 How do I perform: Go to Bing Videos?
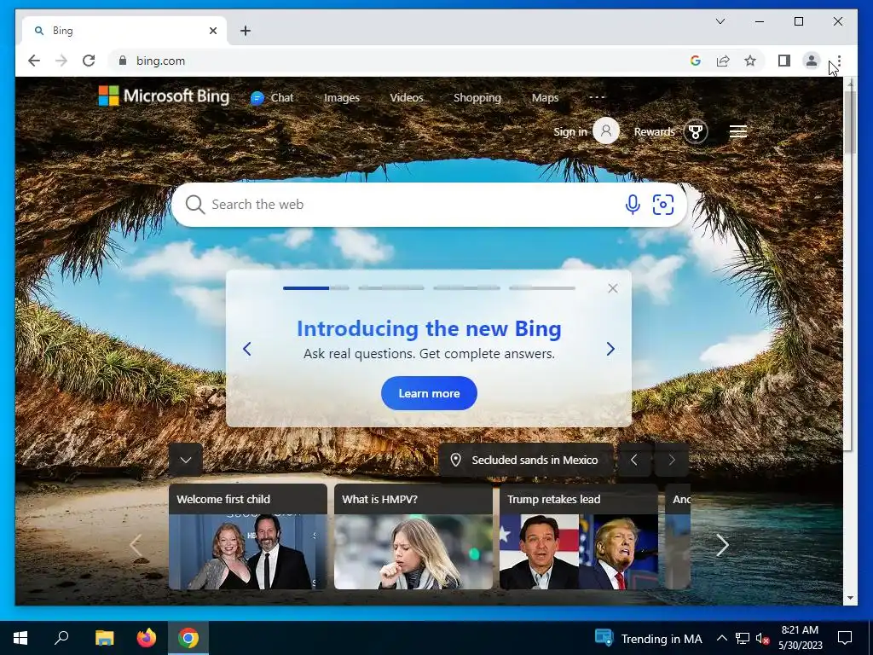click(x=407, y=98)
